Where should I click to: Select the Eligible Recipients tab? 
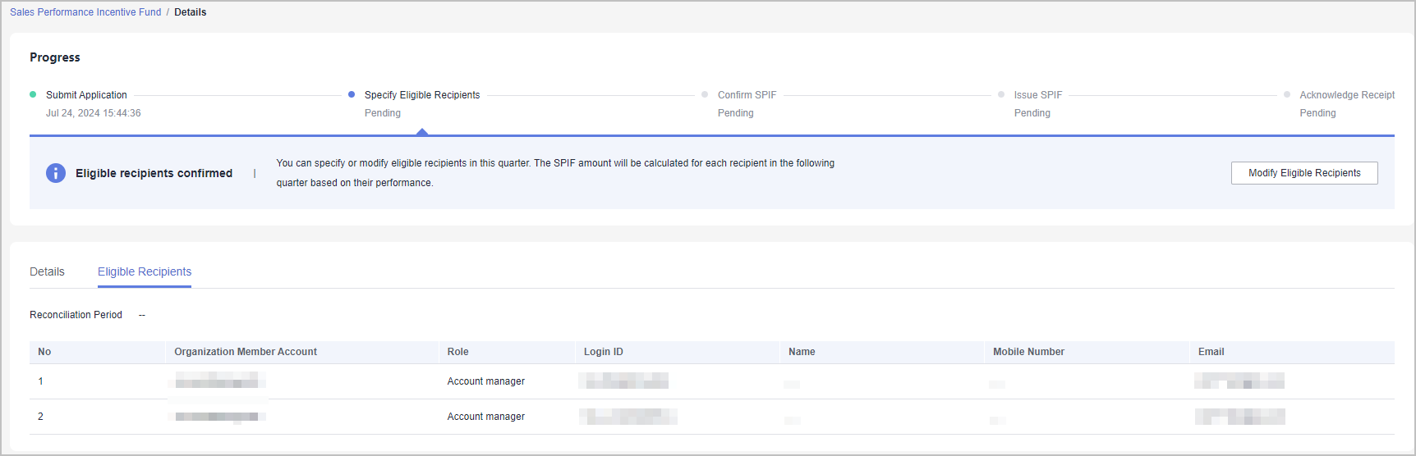pos(145,271)
